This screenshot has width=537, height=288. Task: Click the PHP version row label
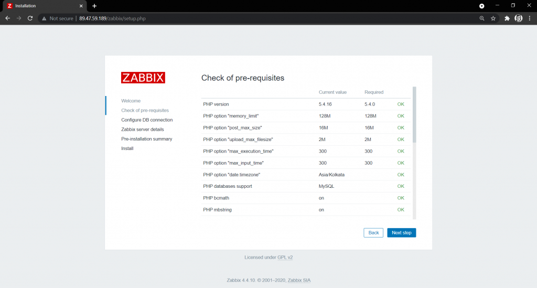point(216,104)
